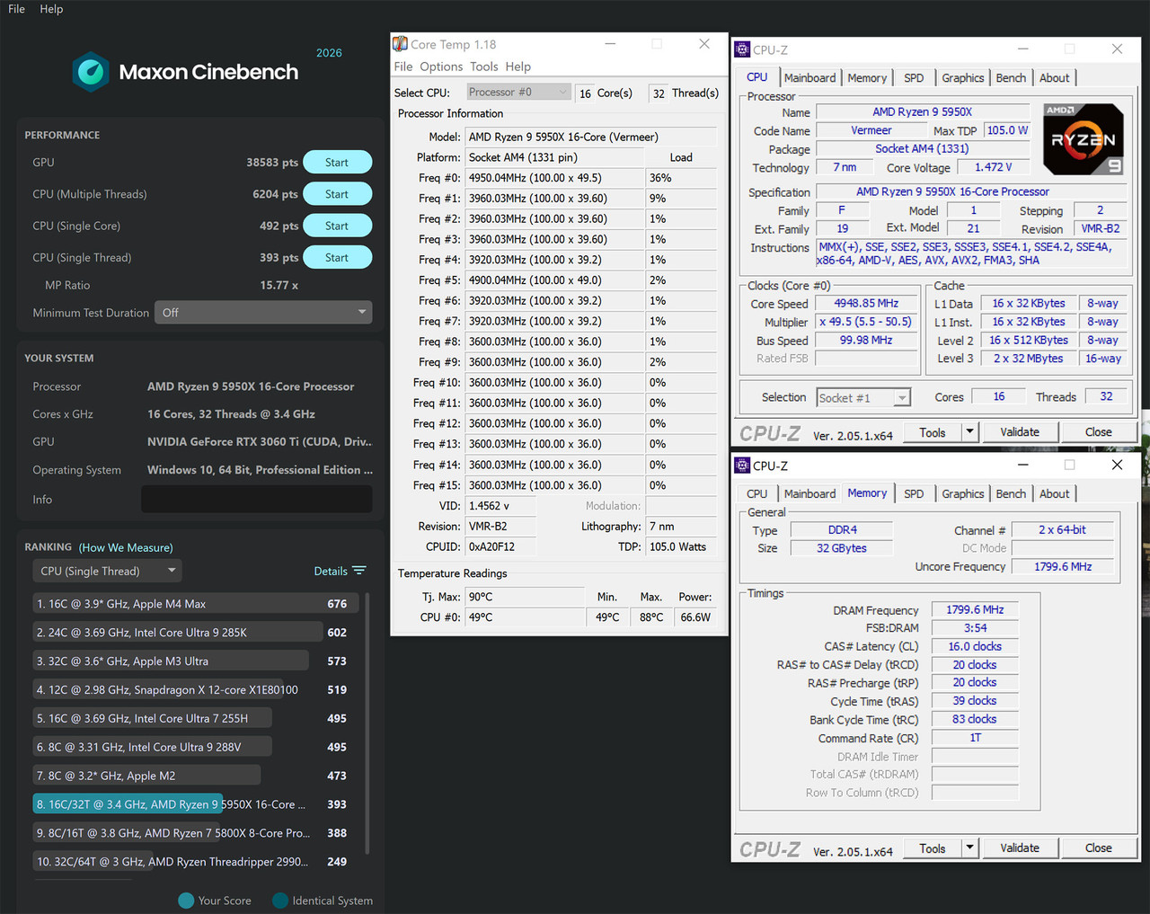Click the Your Score legend dot
The width and height of the screenshot is (1150, 914).
(x=186, y=901)
